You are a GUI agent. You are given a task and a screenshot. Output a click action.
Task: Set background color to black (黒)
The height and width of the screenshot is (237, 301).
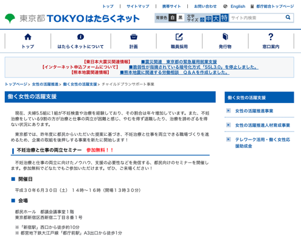pos(181,18)
